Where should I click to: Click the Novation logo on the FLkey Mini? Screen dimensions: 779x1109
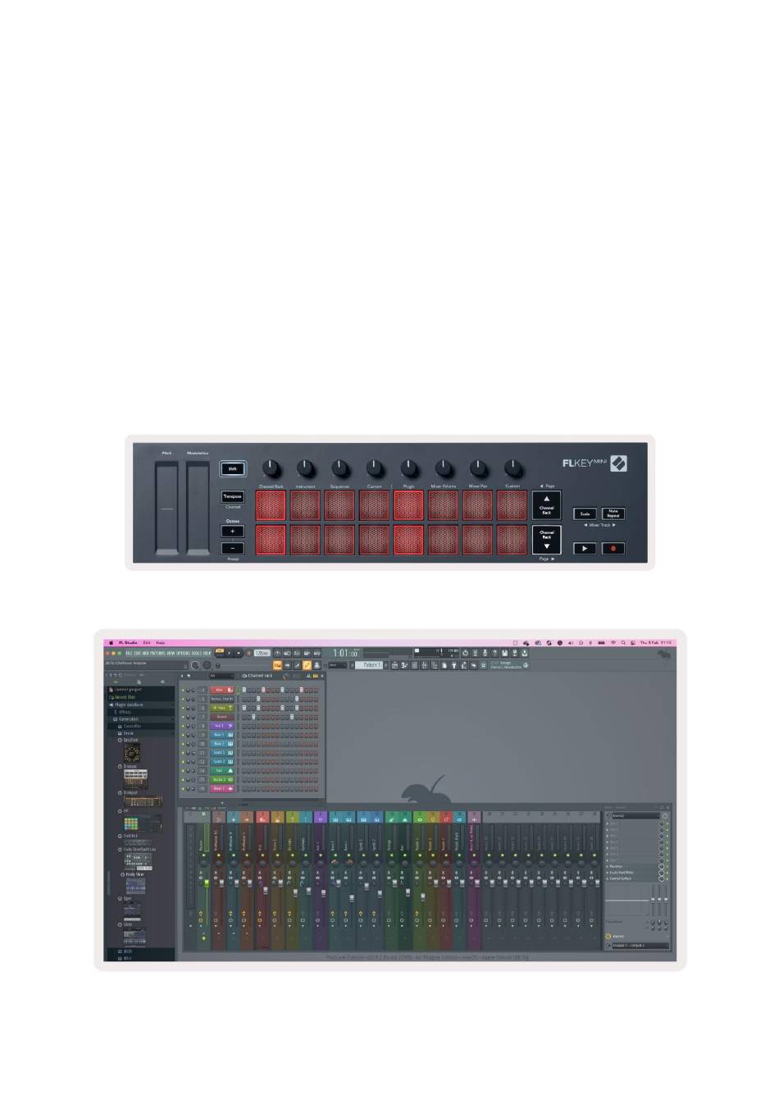619,463
